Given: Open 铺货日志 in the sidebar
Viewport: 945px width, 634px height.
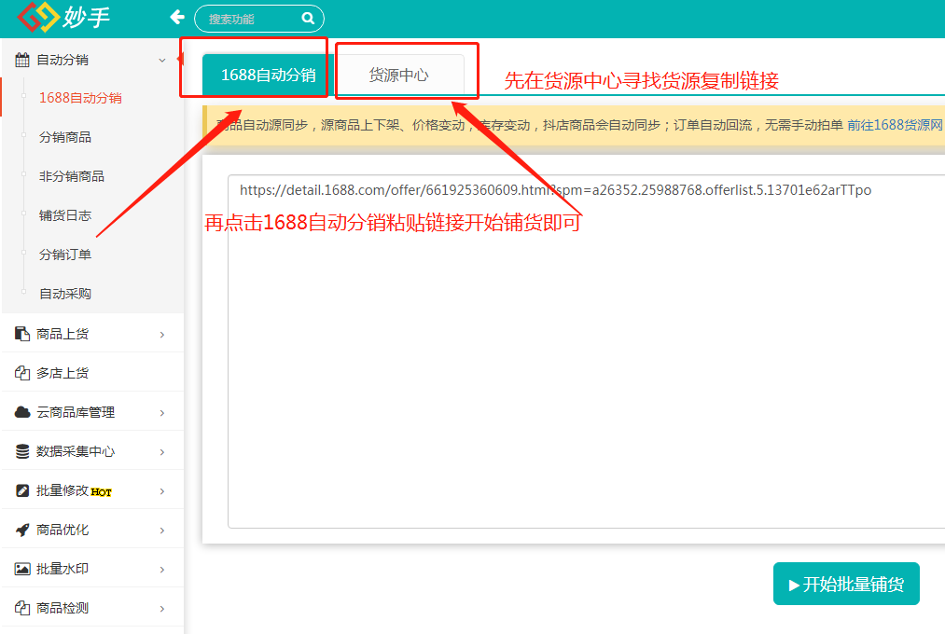Looking at the screenshot, I should [65, 215].
